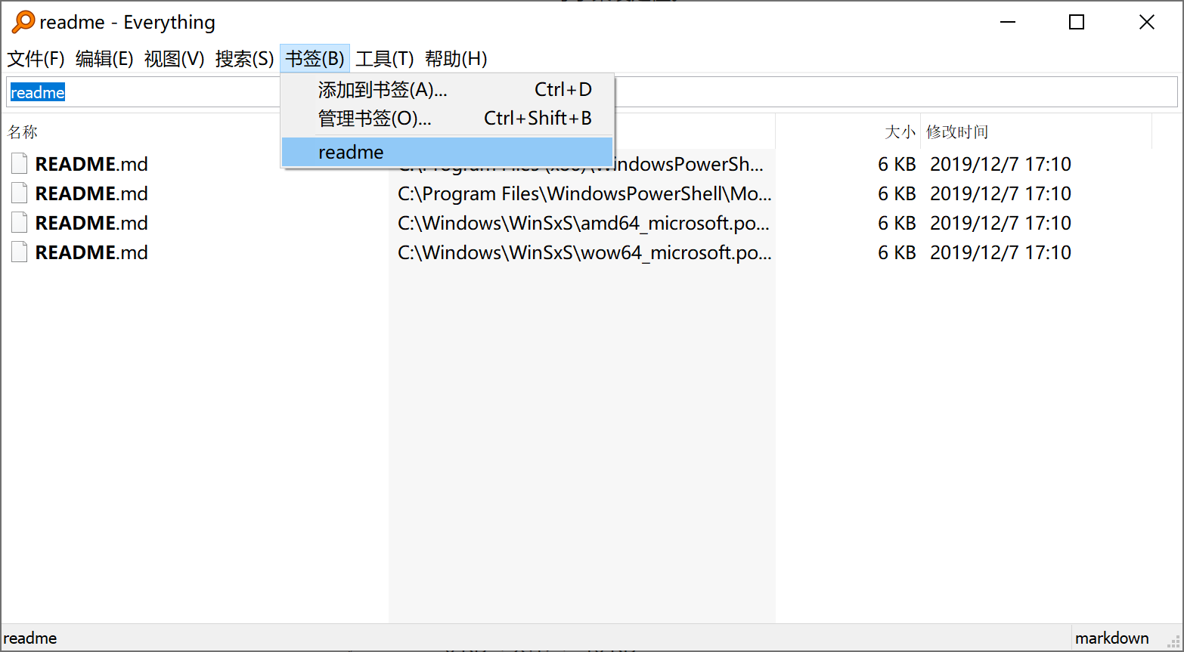Click file icon of Program Files\WindowsPowerShell README.md

(x=20, y=193)
